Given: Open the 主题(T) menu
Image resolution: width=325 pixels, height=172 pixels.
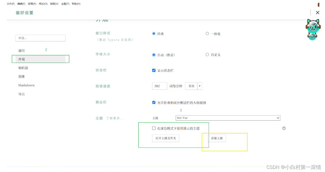Looking at the screenshot, I should pos(65,4).
